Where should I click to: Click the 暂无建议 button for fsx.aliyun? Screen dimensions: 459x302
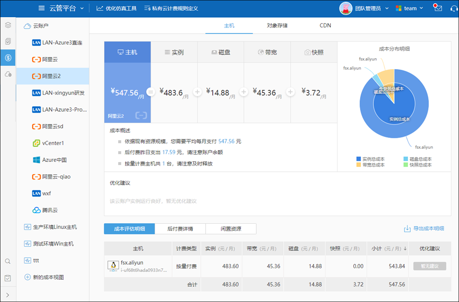(429, 266)
